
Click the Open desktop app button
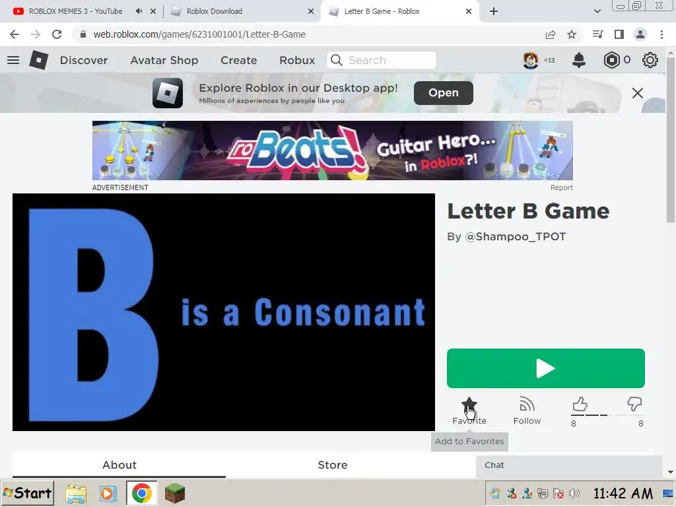(443, 92)
